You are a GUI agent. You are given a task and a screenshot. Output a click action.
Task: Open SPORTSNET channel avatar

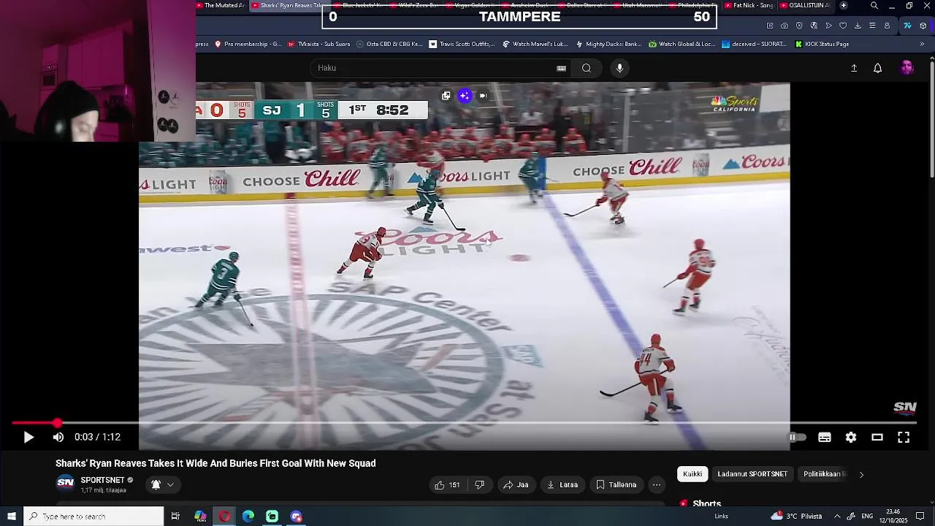coord(66,484)
